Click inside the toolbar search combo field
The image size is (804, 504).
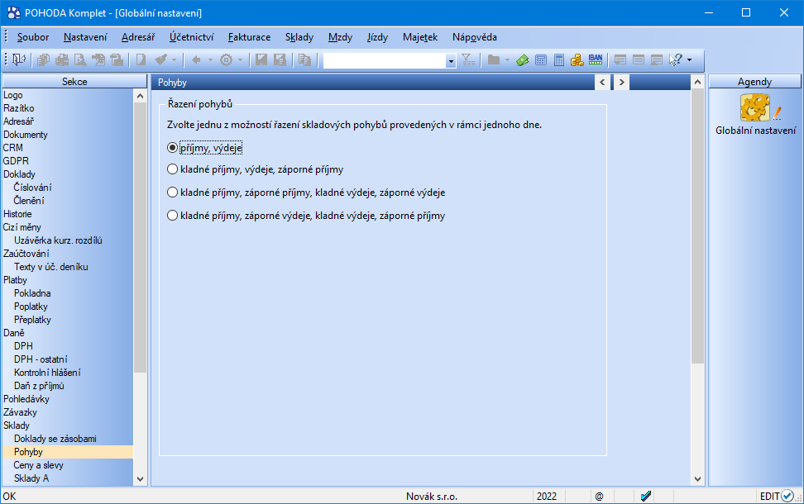tap(385, 61)
